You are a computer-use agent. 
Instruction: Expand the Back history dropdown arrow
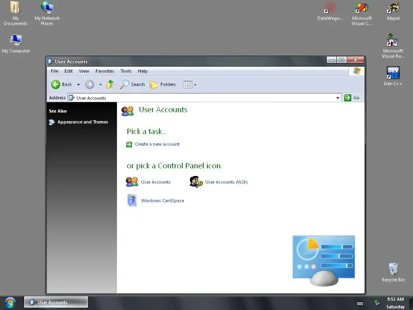[x=78, y=85]
